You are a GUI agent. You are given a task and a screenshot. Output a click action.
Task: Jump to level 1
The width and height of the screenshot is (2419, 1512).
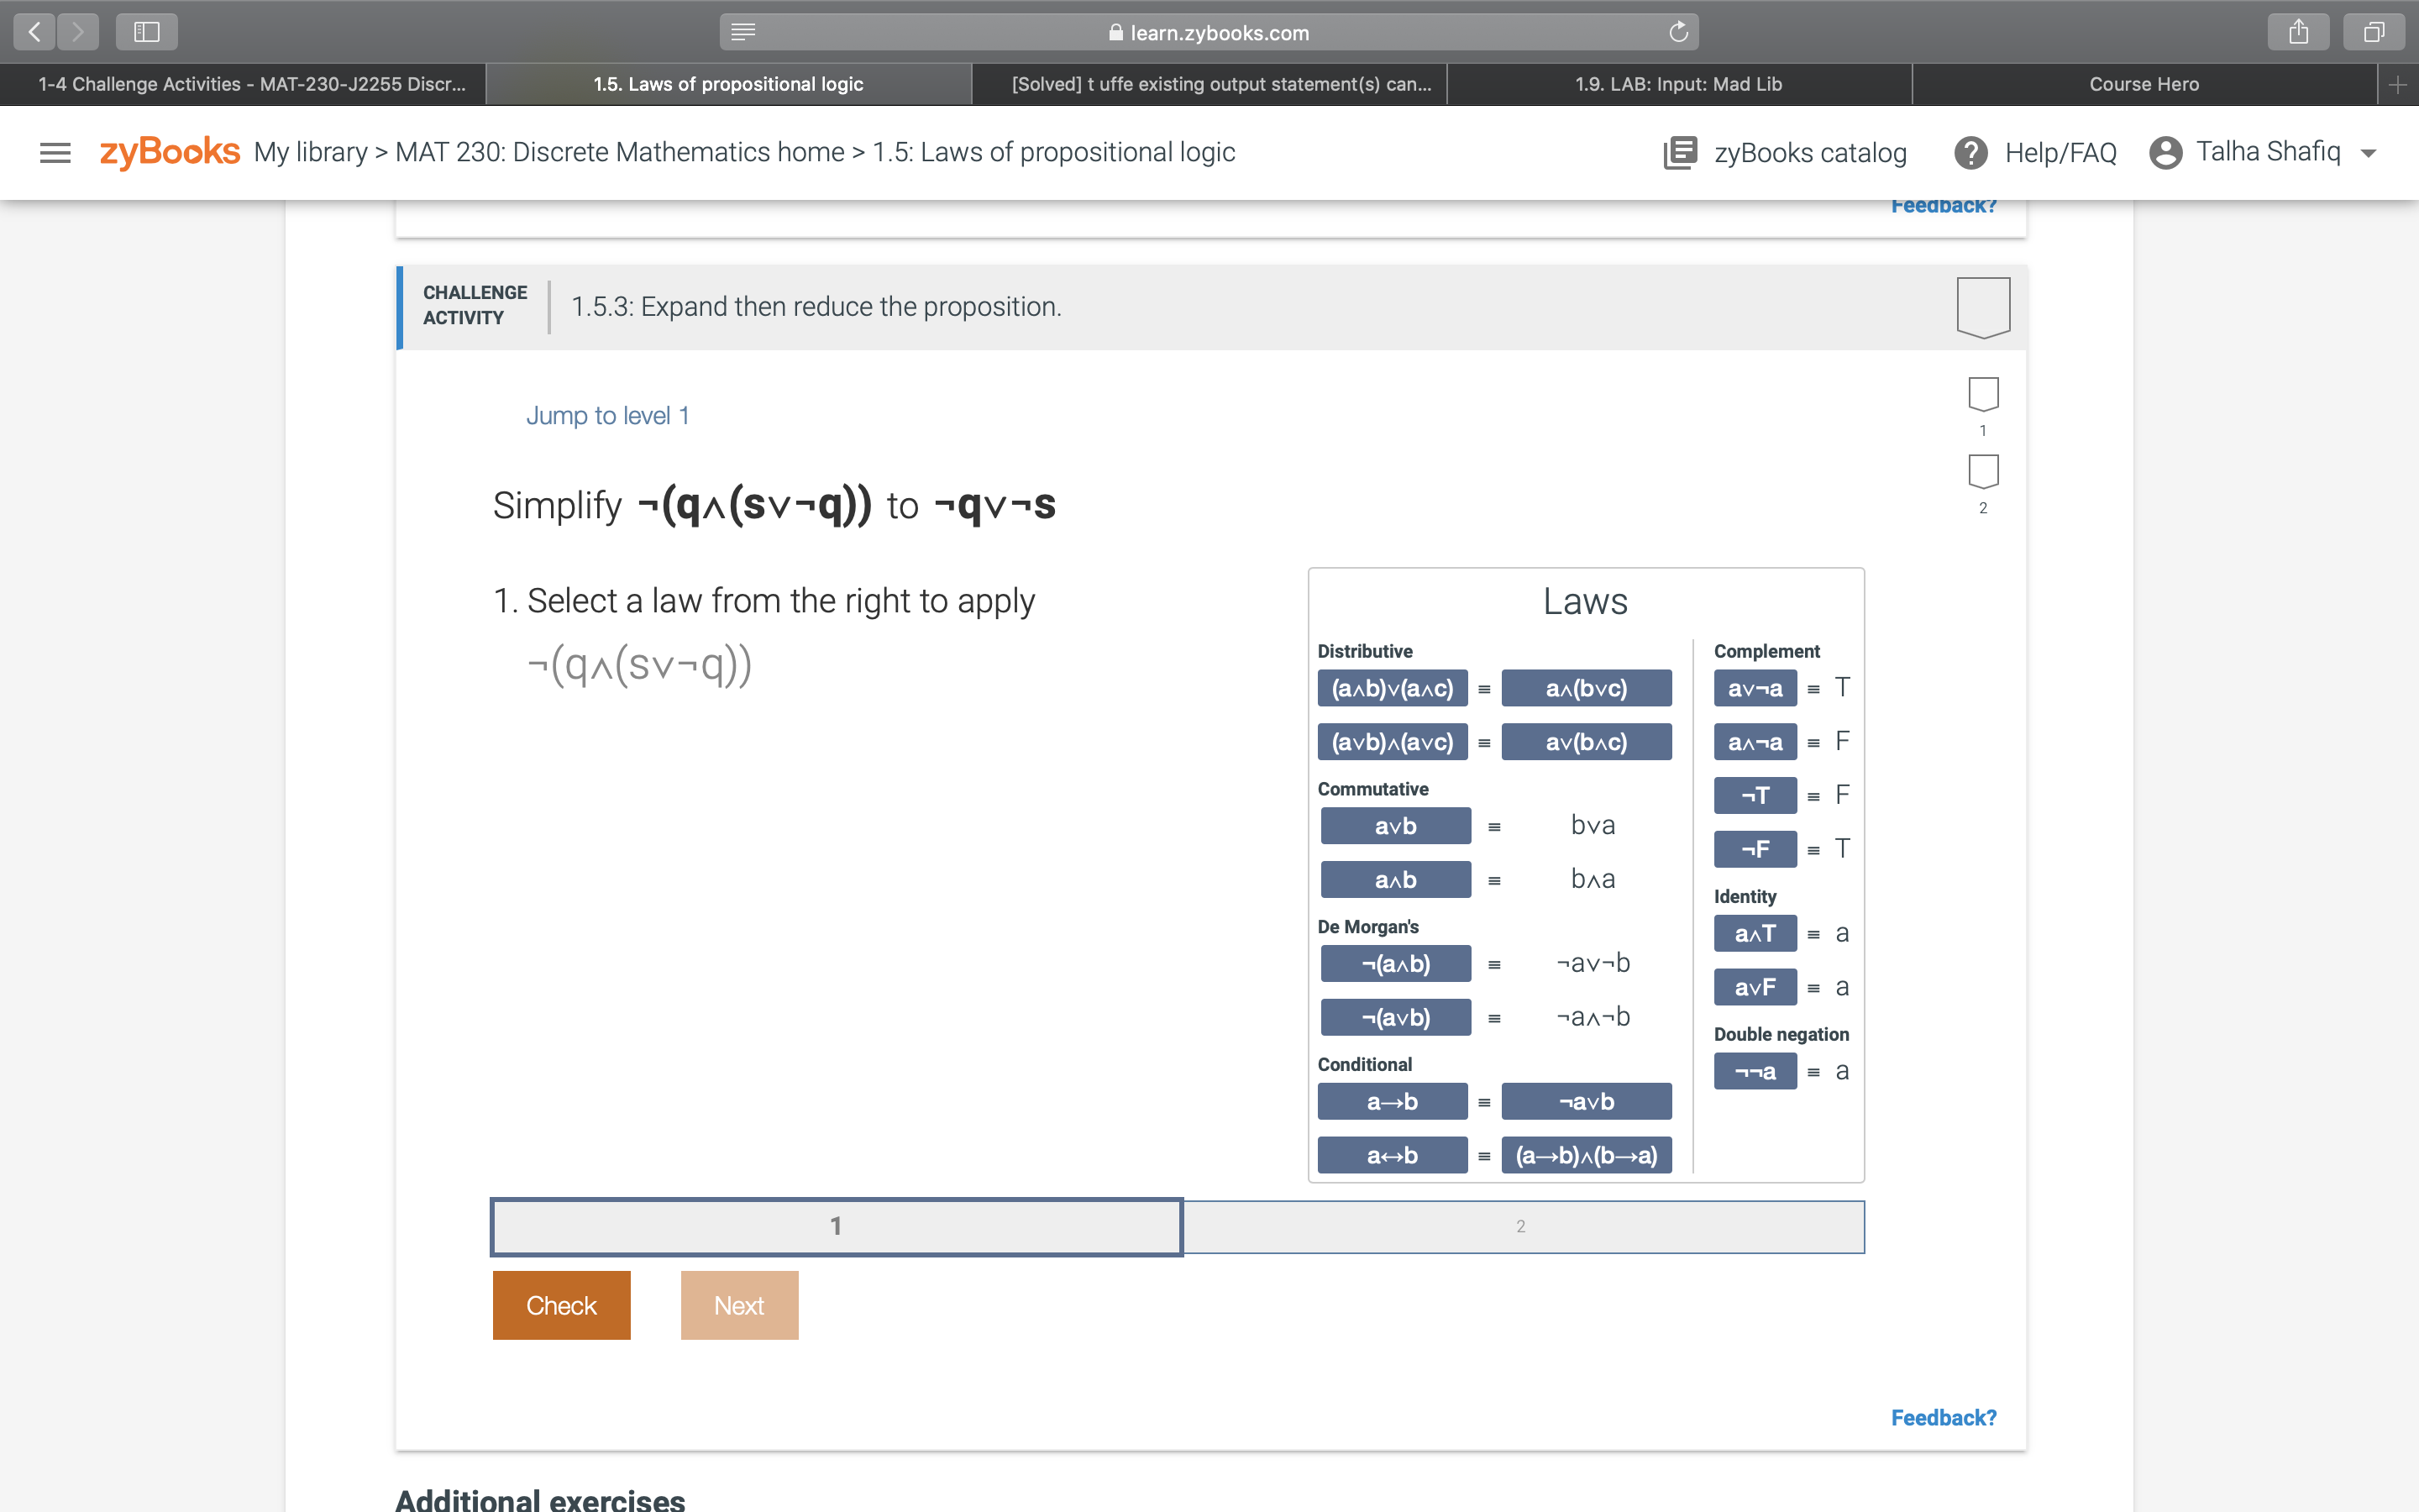(608, 415)
